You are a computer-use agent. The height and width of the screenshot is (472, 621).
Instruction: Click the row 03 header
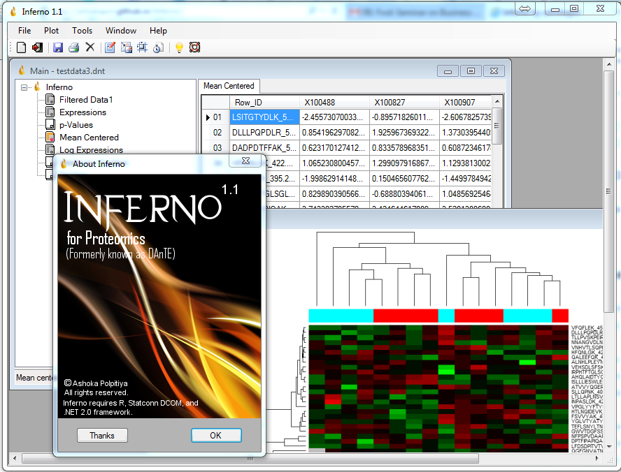pos(216,148)
